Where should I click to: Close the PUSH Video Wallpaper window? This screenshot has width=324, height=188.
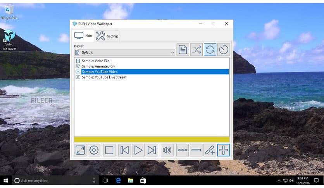[x=226, y=24]
